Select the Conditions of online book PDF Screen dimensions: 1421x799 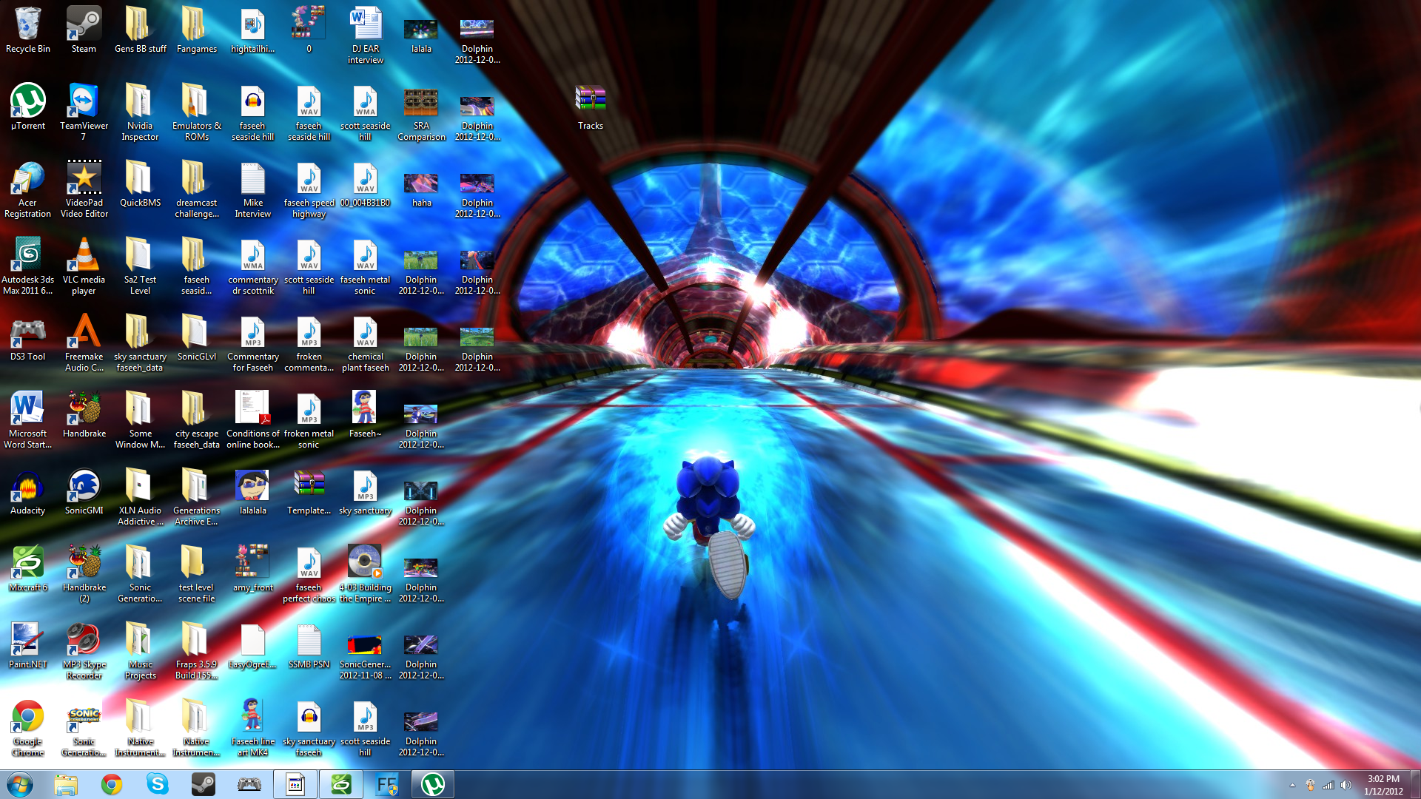click(x=253, y=420)
